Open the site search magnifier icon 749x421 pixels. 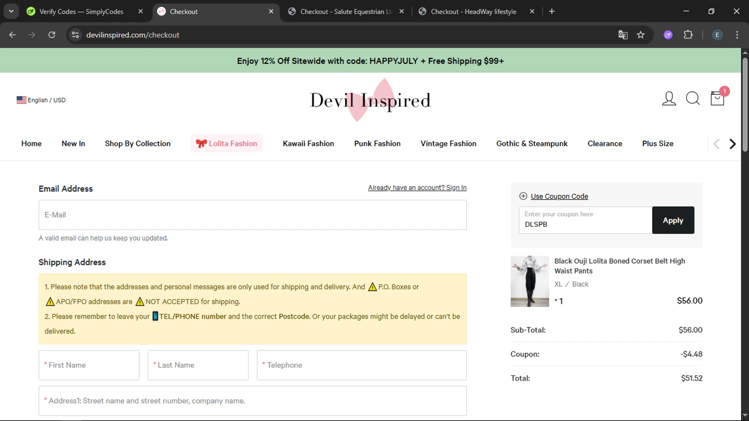(x=693, y=98)
